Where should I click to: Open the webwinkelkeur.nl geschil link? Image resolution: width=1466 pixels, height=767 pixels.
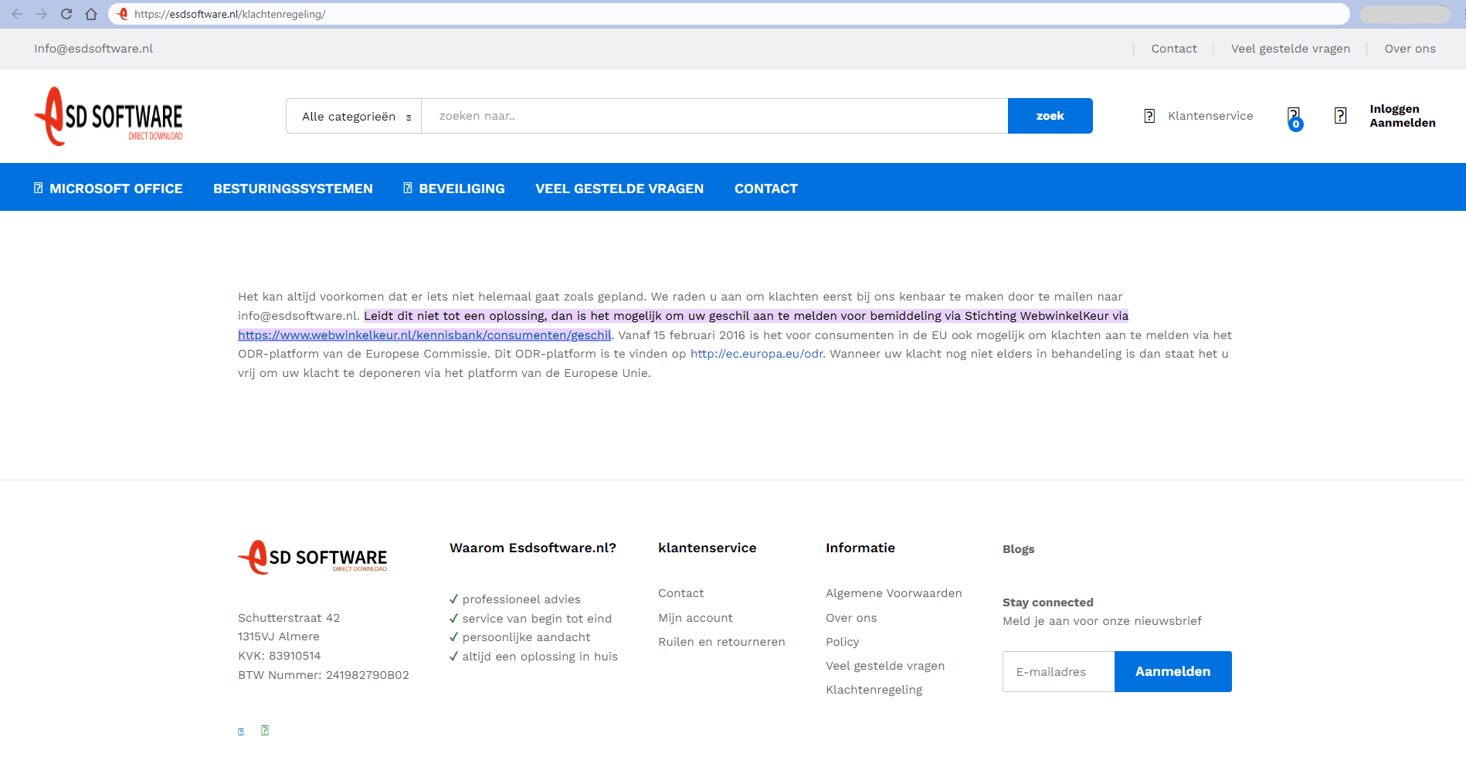pos(424,335)
